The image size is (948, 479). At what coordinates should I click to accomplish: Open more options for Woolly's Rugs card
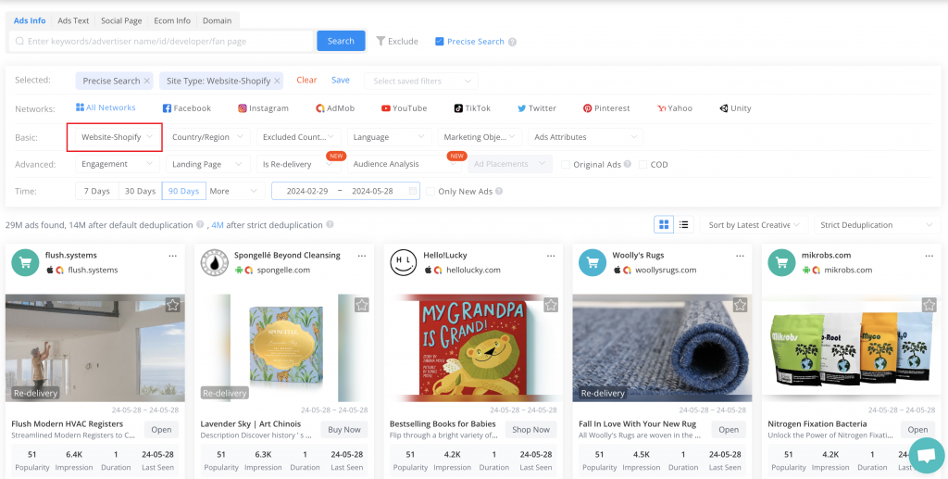(x=740, y=256)
